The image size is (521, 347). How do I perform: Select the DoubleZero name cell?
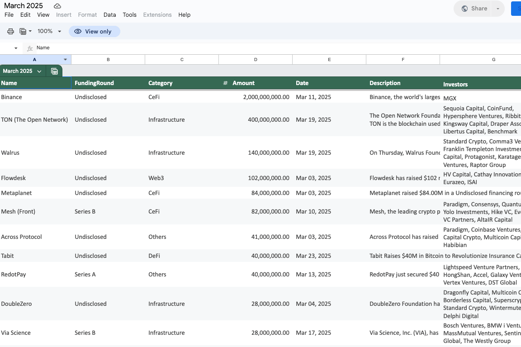tap(36, 304)
